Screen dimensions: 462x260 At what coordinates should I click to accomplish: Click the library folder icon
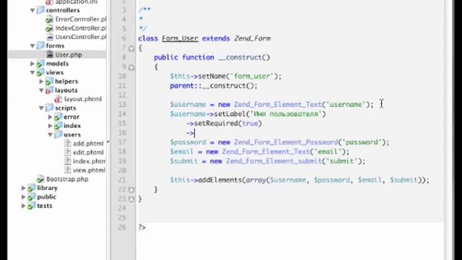(32, 188)
